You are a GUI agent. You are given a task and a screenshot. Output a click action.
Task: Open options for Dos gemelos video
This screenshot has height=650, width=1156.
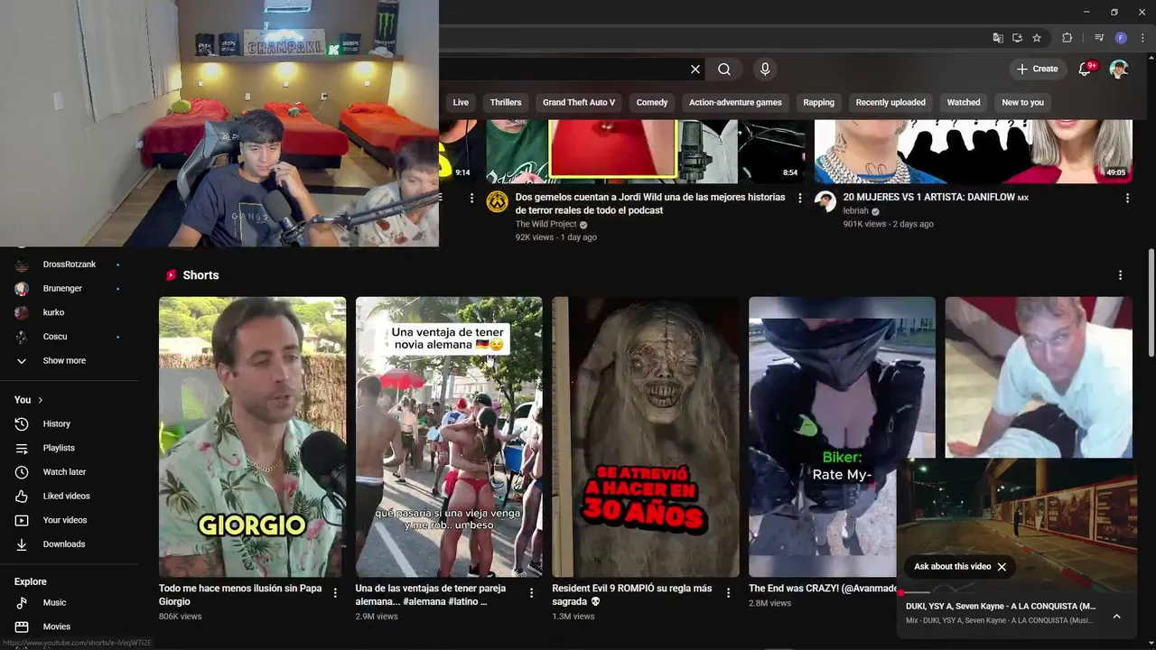pos(800,198)
